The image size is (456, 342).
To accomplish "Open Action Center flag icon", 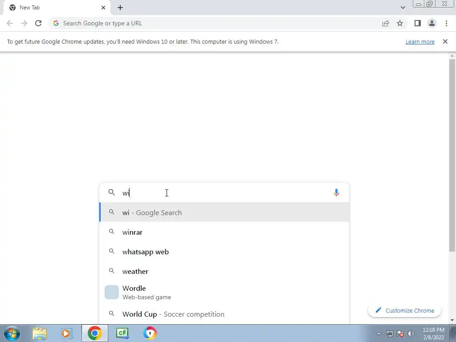I will [x=400, y=334].
